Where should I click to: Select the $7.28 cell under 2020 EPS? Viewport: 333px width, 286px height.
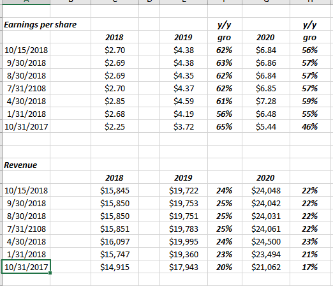(x=266, y=101)
